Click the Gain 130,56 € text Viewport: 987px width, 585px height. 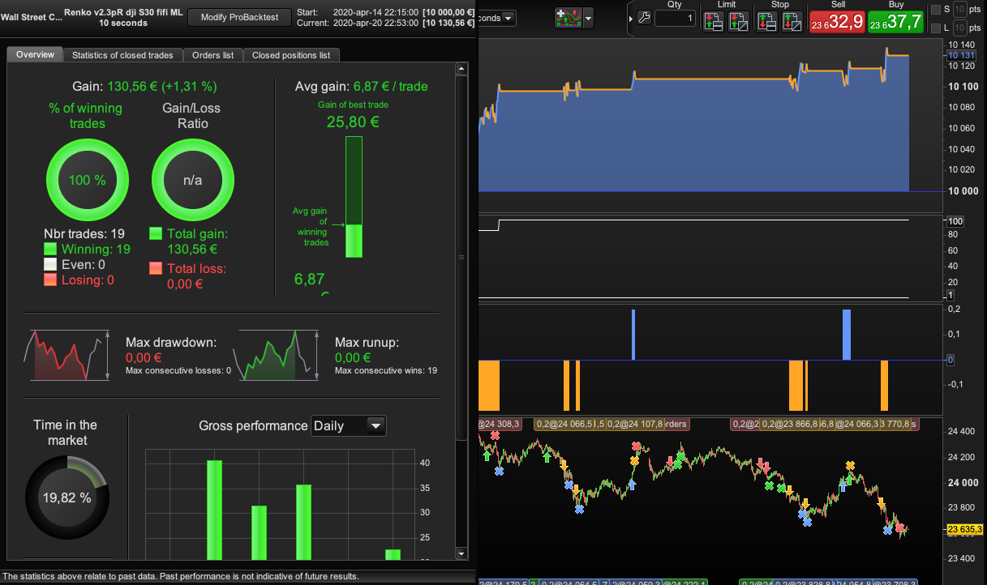point(145,86)
